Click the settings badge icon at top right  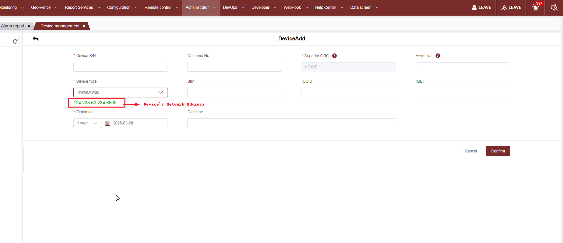pyautogui.click(x=554, y=7)
